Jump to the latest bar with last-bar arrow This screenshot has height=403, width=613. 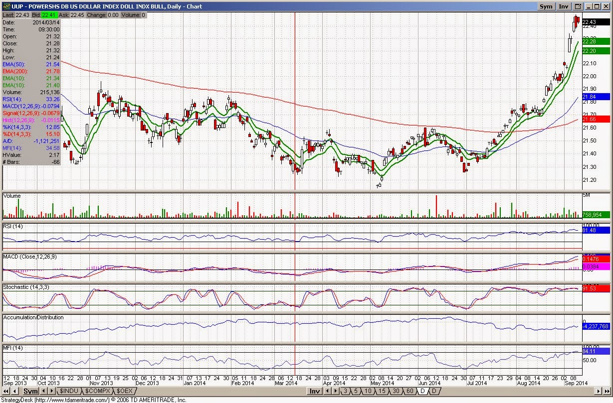[x=606, y=391]
